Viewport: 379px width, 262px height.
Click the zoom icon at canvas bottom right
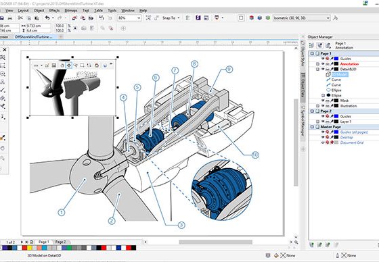point(296,242)
